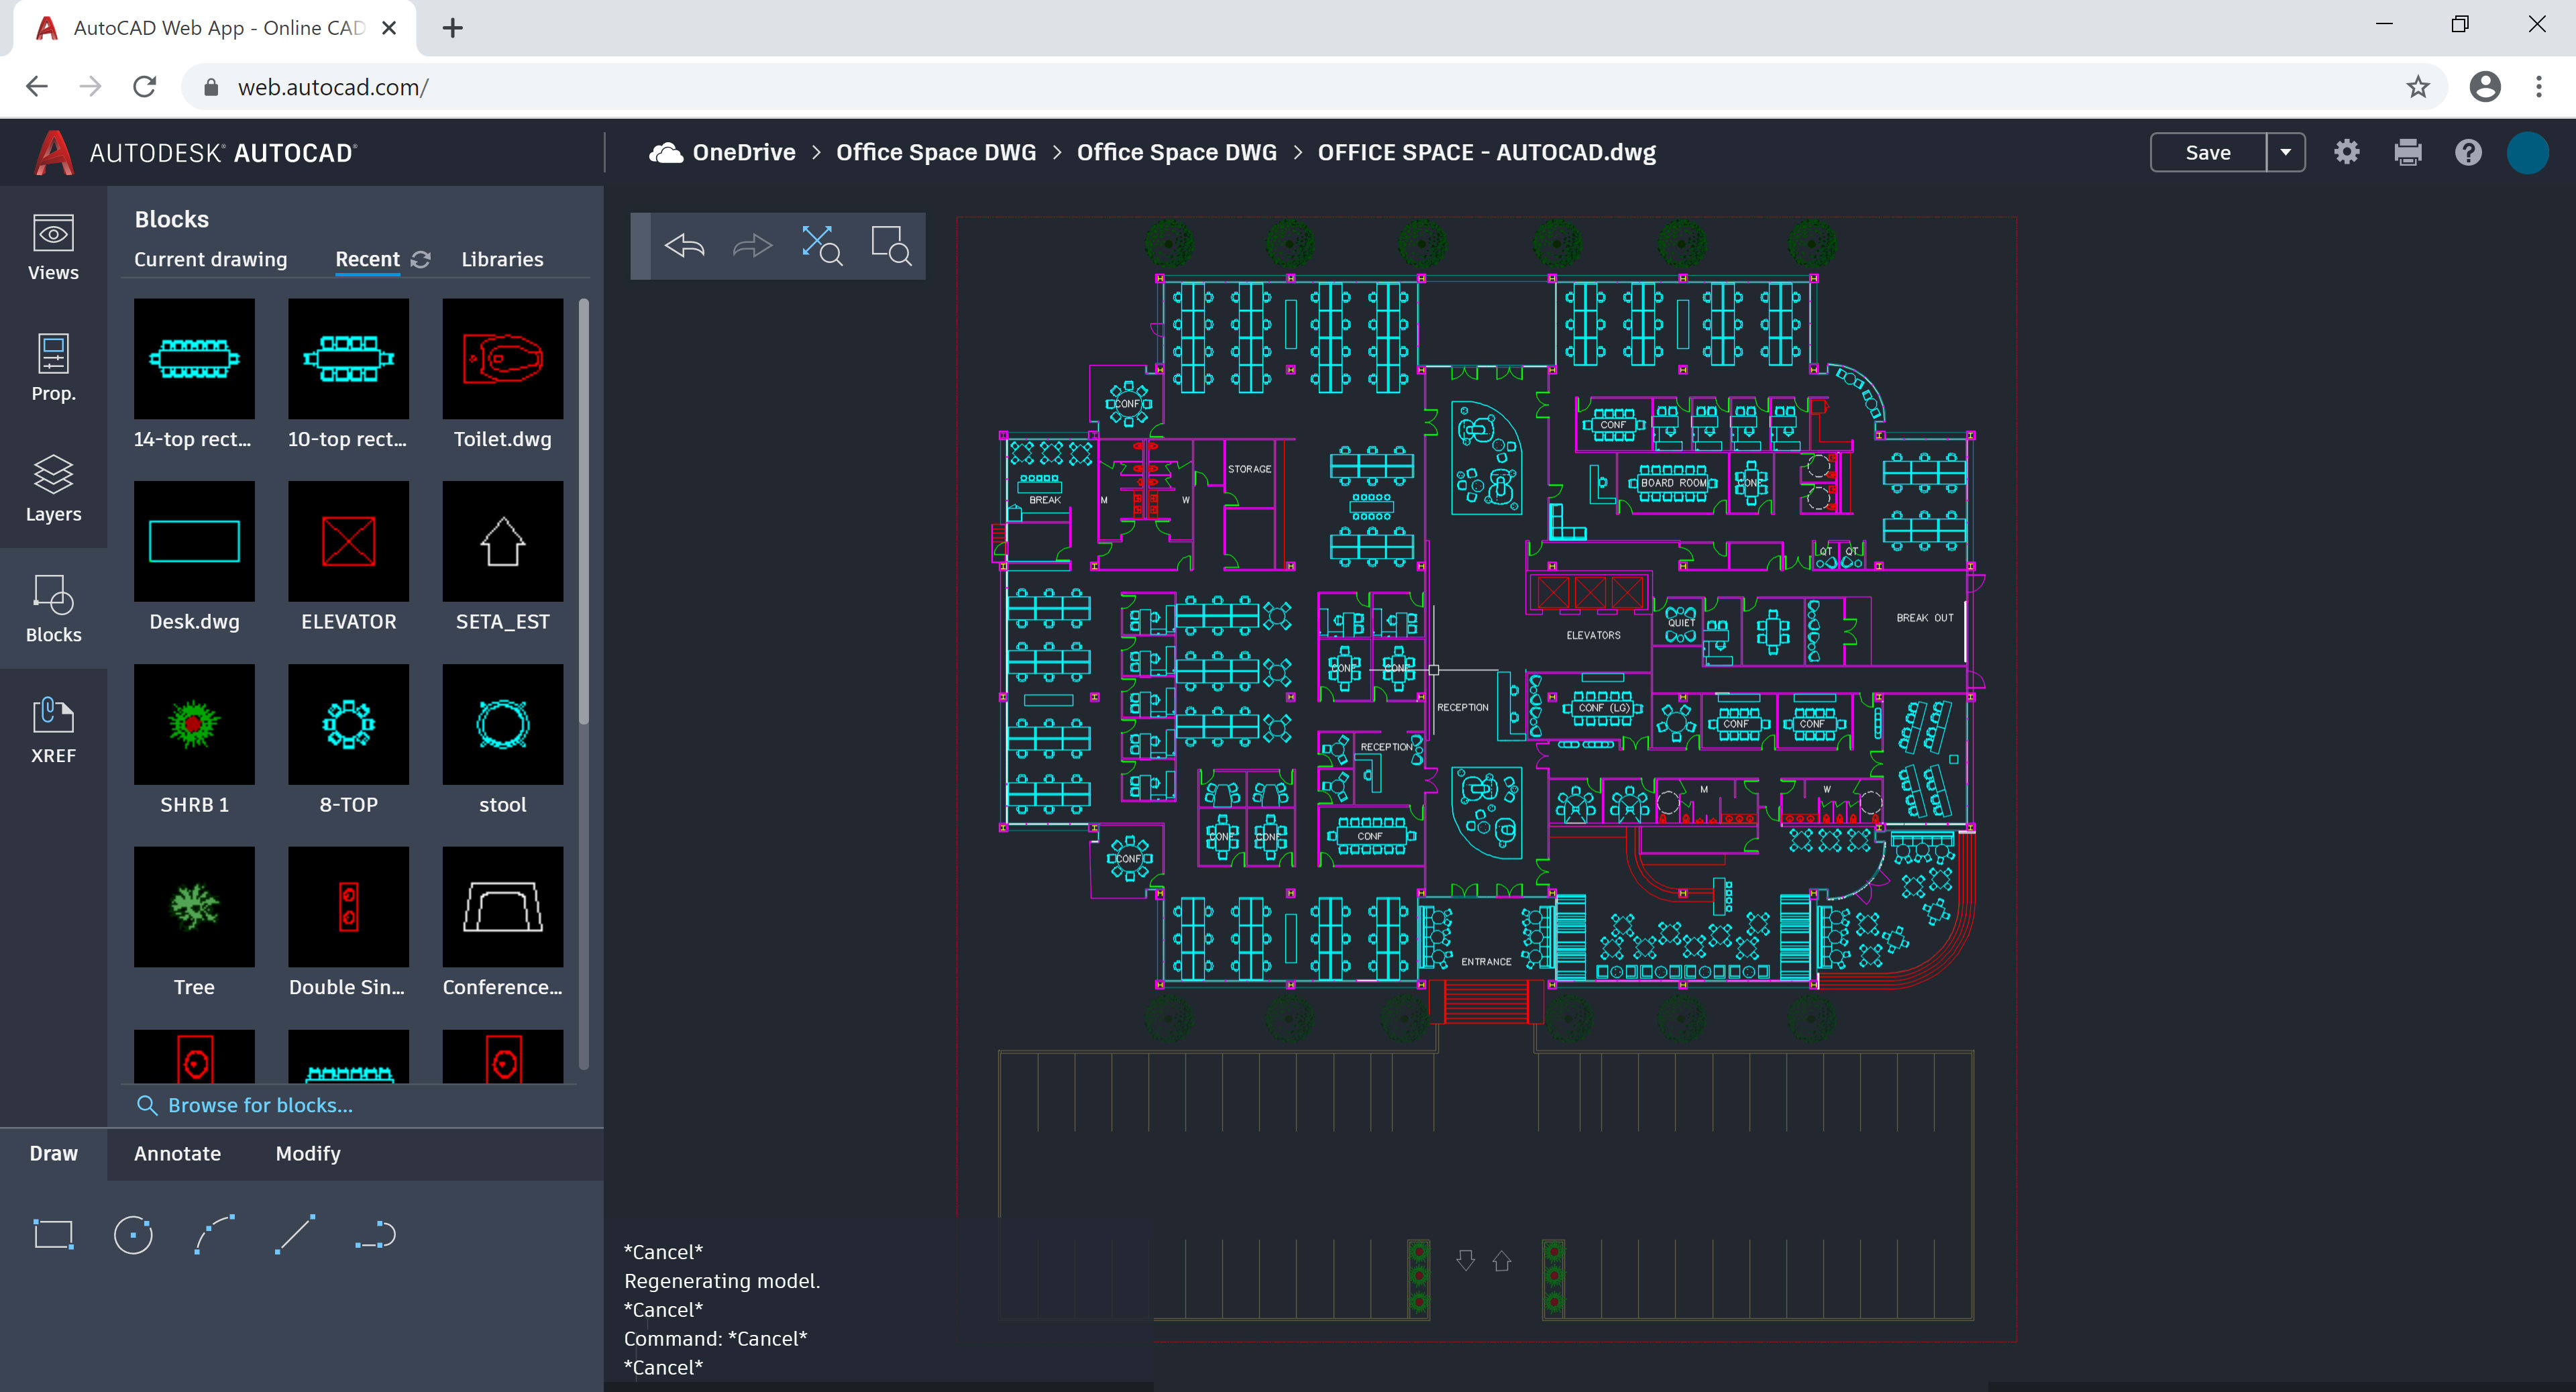
Task: Select the Rectangle draw tool
Action: [x=54, y=1234]
